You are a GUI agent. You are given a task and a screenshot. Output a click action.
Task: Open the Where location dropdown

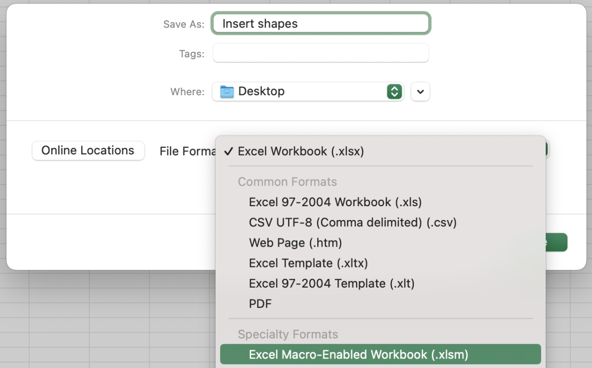(x=308, y=91)
